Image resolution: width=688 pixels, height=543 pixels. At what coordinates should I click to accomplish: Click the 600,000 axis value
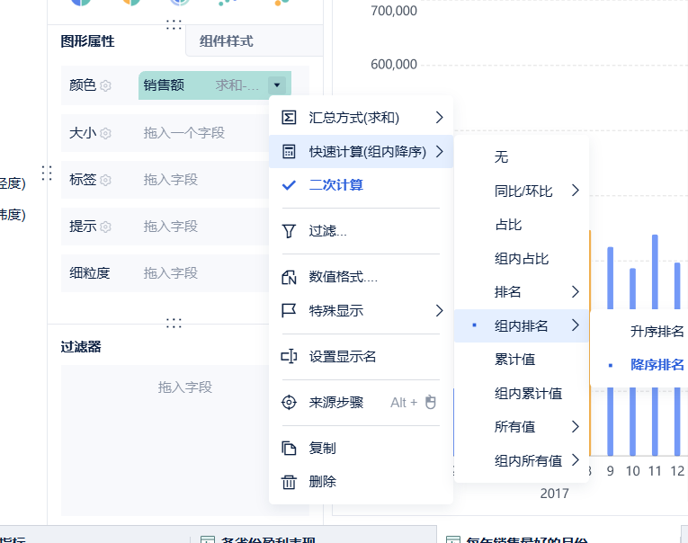pos(394,65)
